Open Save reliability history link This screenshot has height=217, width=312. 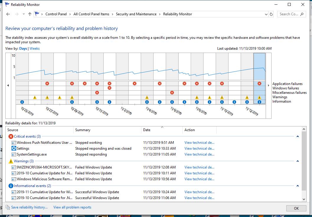click(29, 207)
